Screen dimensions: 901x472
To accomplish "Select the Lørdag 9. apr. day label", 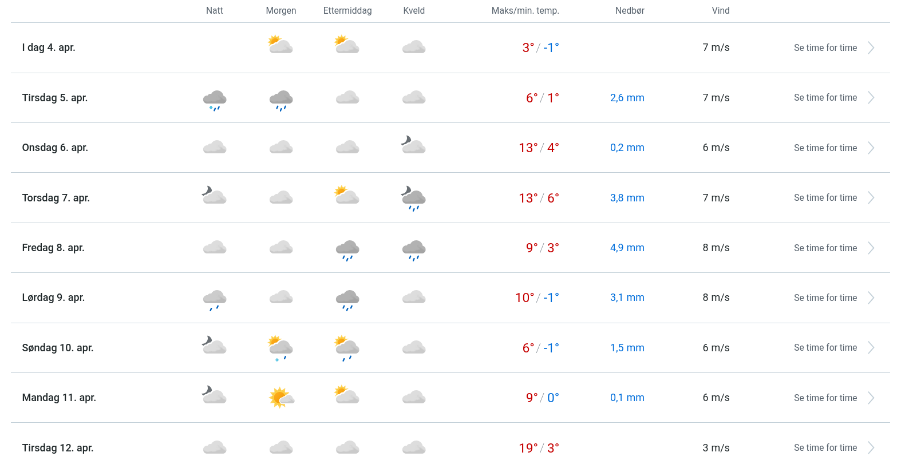I will pos(53,298).
